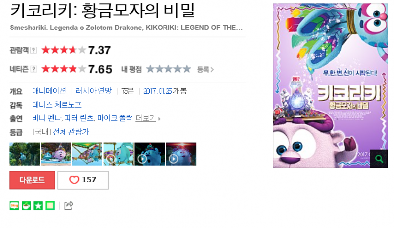Set my rating on the gray stars

[168, 69]
